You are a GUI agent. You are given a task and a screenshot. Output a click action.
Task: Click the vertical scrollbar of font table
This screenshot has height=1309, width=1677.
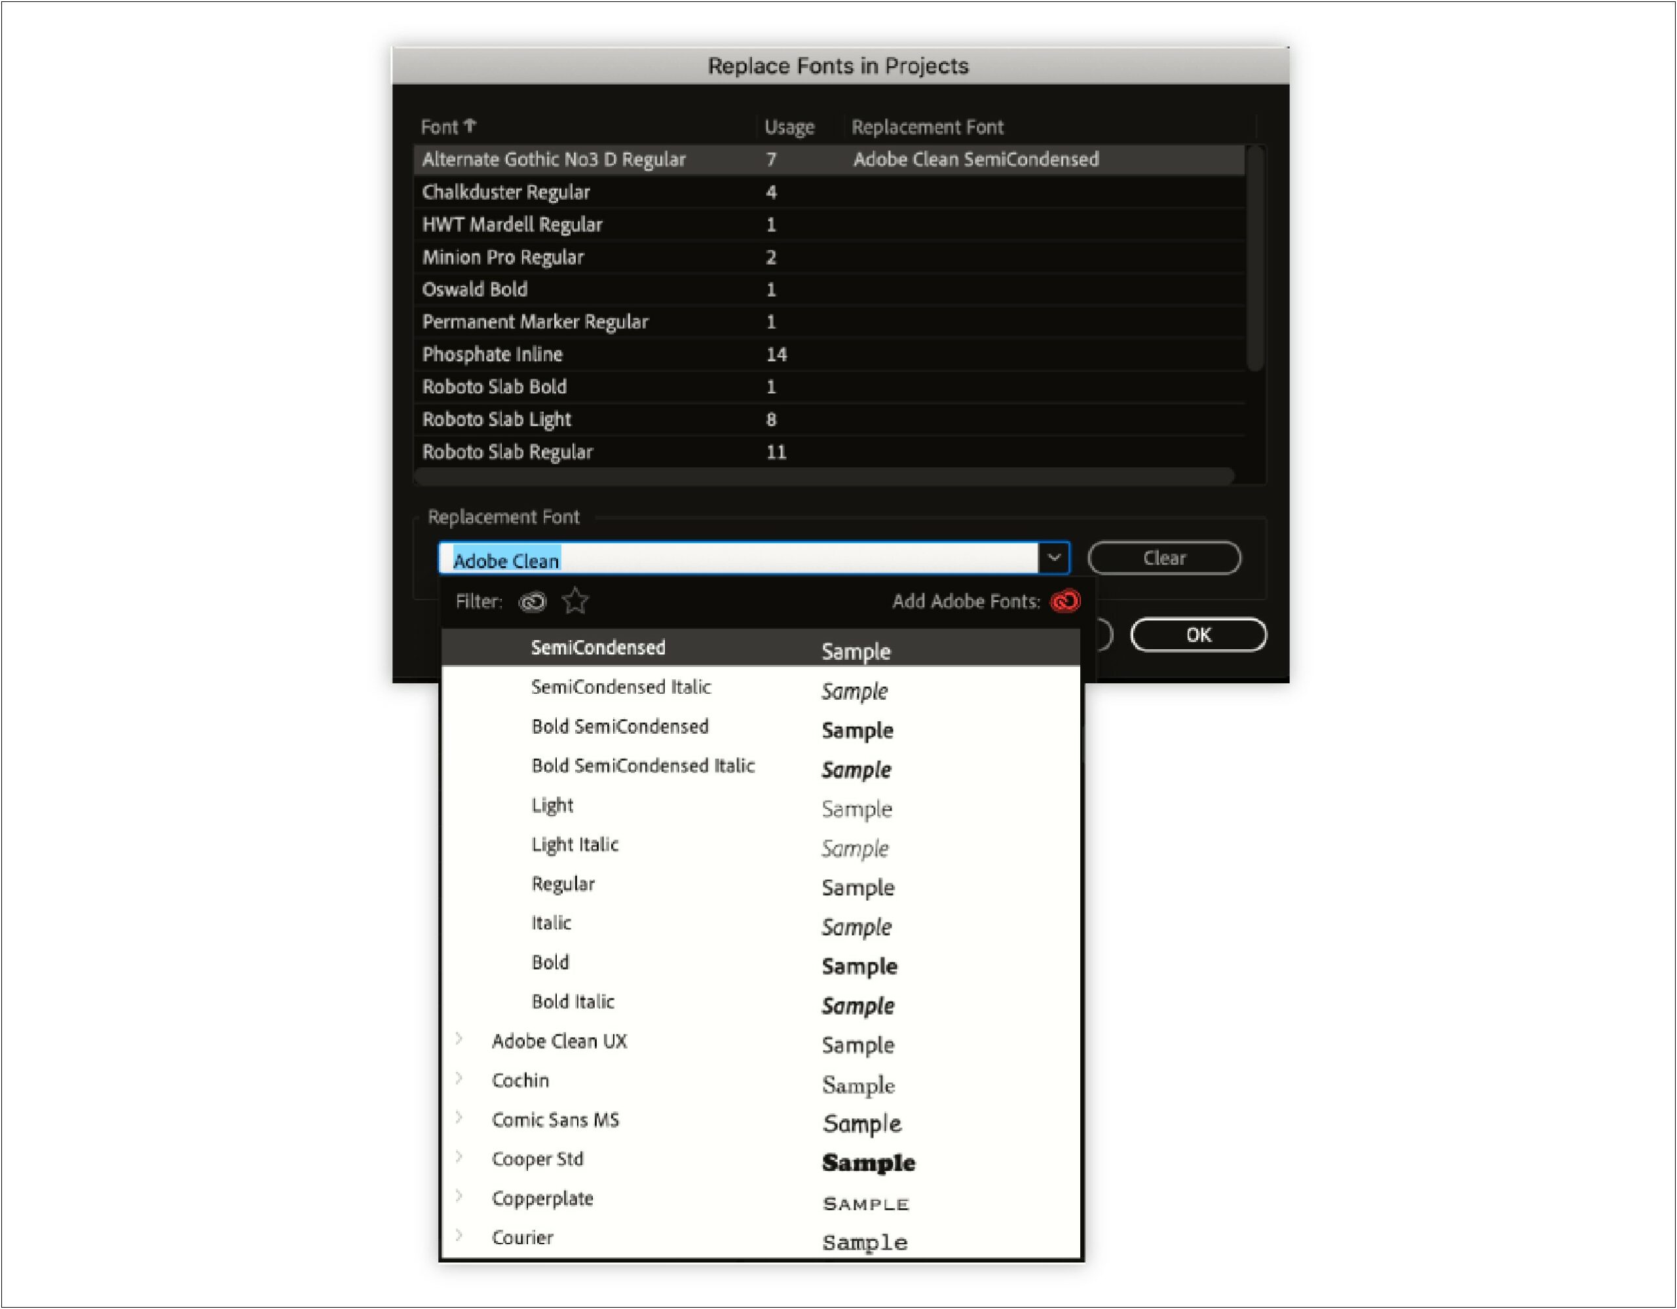pos(1255,258)
